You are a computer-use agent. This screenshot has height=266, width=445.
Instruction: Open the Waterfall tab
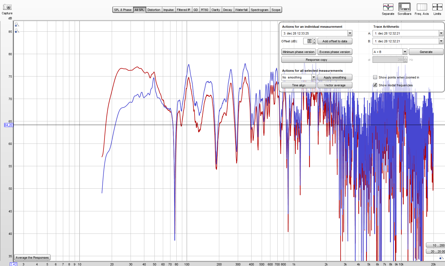pos(241,10)
